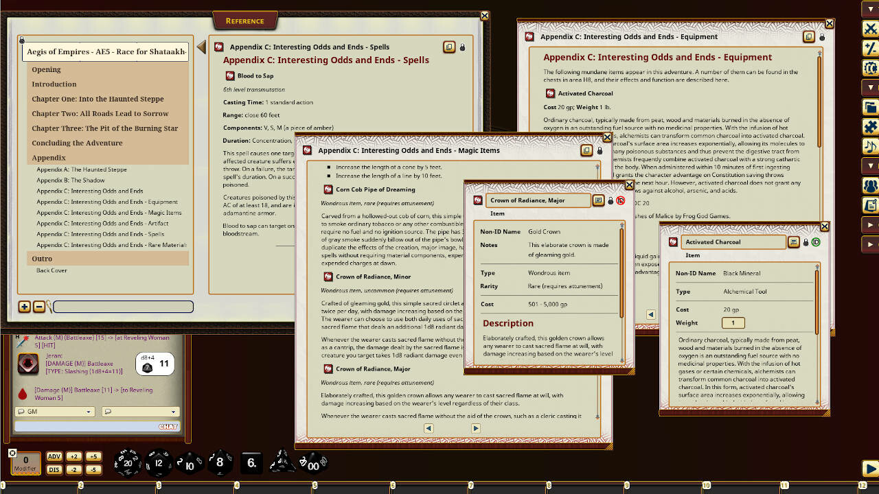Open the crossed swords sidebar icon
This screenshot has height=494, width=879.
tap(870, 28)
